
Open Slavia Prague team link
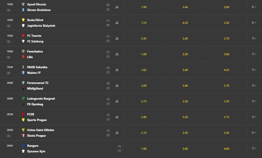click(x=36, y=136)
